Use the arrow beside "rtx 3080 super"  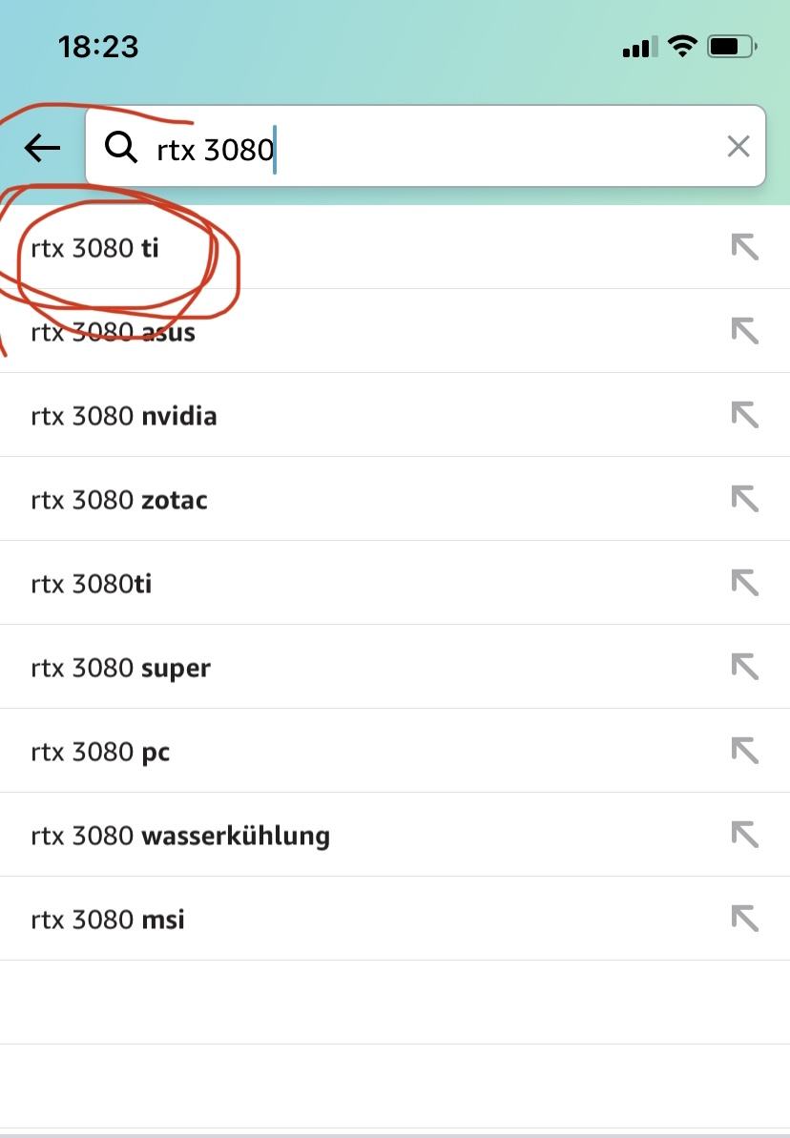point(744,667)
